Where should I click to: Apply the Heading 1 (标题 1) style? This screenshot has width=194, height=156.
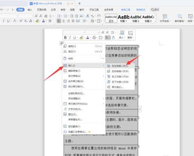point(123,18)
